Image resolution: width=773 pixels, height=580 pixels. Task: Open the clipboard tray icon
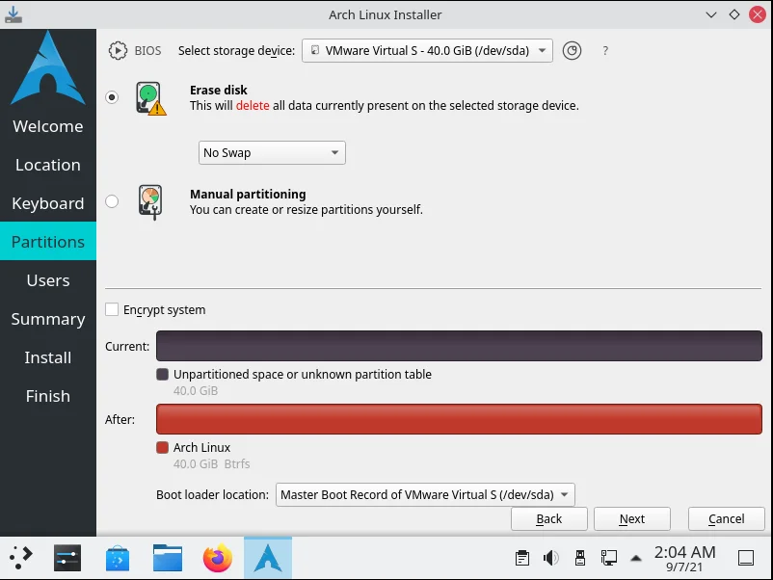coord(521,557)
